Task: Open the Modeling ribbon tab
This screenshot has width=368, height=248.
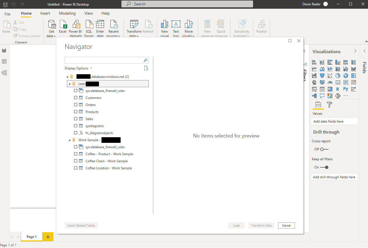Action: [67, 13]
